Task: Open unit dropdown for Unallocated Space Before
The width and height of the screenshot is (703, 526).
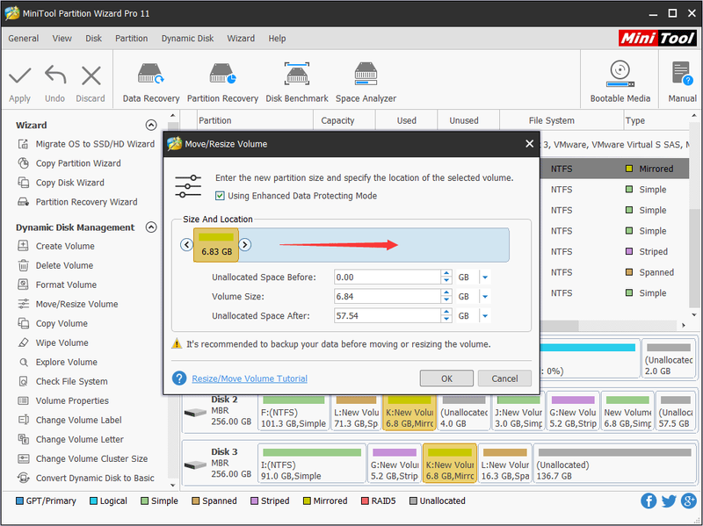Action: tap(485, 277)
